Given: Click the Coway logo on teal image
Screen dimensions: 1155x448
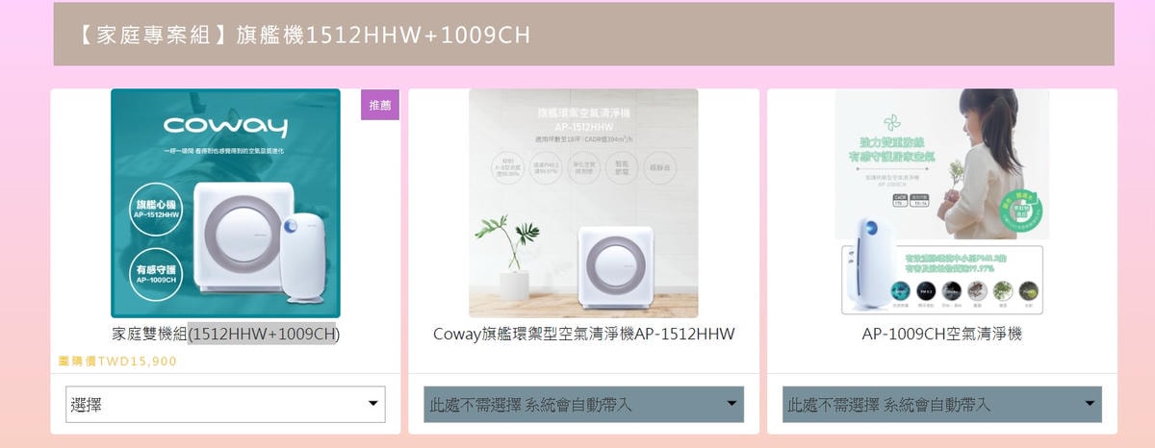Looking at the screenshot, I should coord(225,126).
